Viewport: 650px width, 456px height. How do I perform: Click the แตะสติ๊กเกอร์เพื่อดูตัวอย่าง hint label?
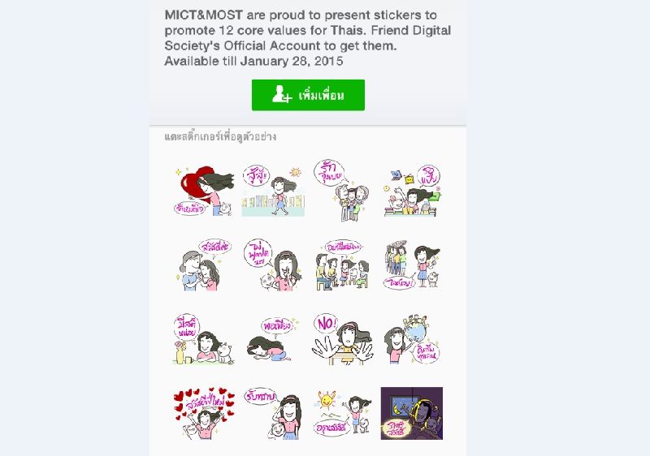pos(220,136)
